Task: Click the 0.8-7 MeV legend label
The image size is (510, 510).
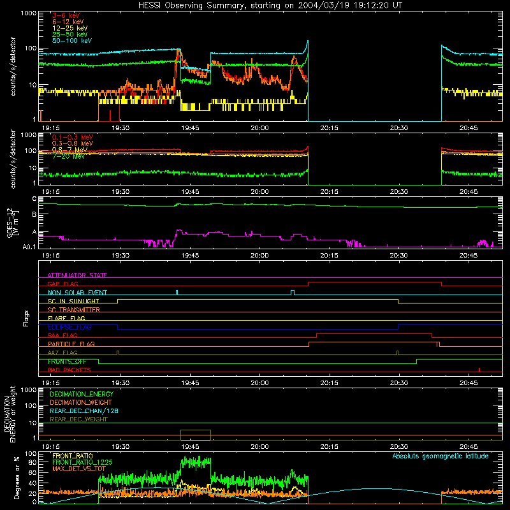Action: [69, 150]
